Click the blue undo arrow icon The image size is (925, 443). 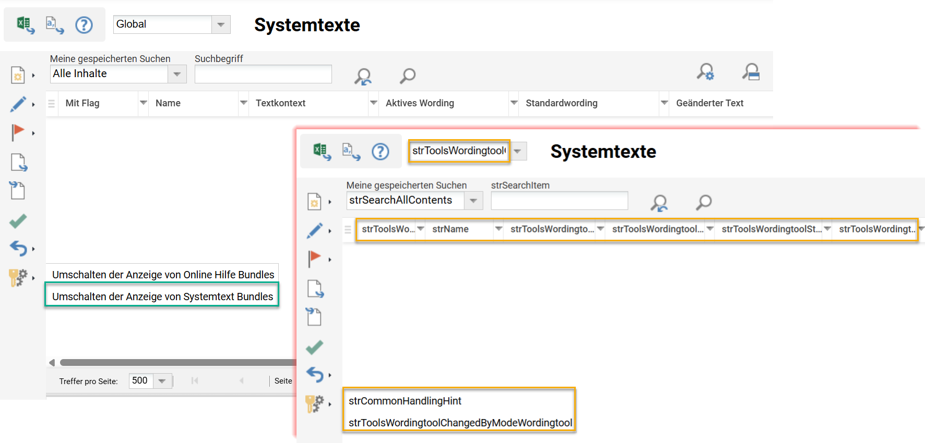[x=18, y=249]
